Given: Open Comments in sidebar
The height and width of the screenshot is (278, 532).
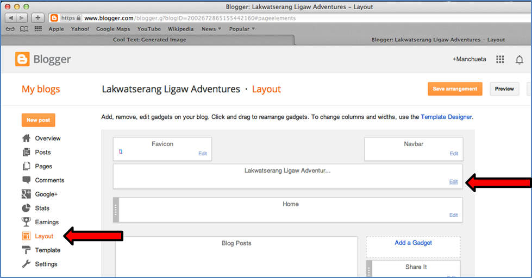Looking at the screenshot, I should coord(49,180).
